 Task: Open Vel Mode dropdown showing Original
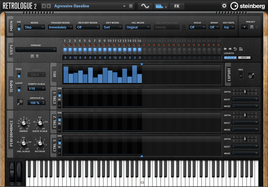(138, 27)
